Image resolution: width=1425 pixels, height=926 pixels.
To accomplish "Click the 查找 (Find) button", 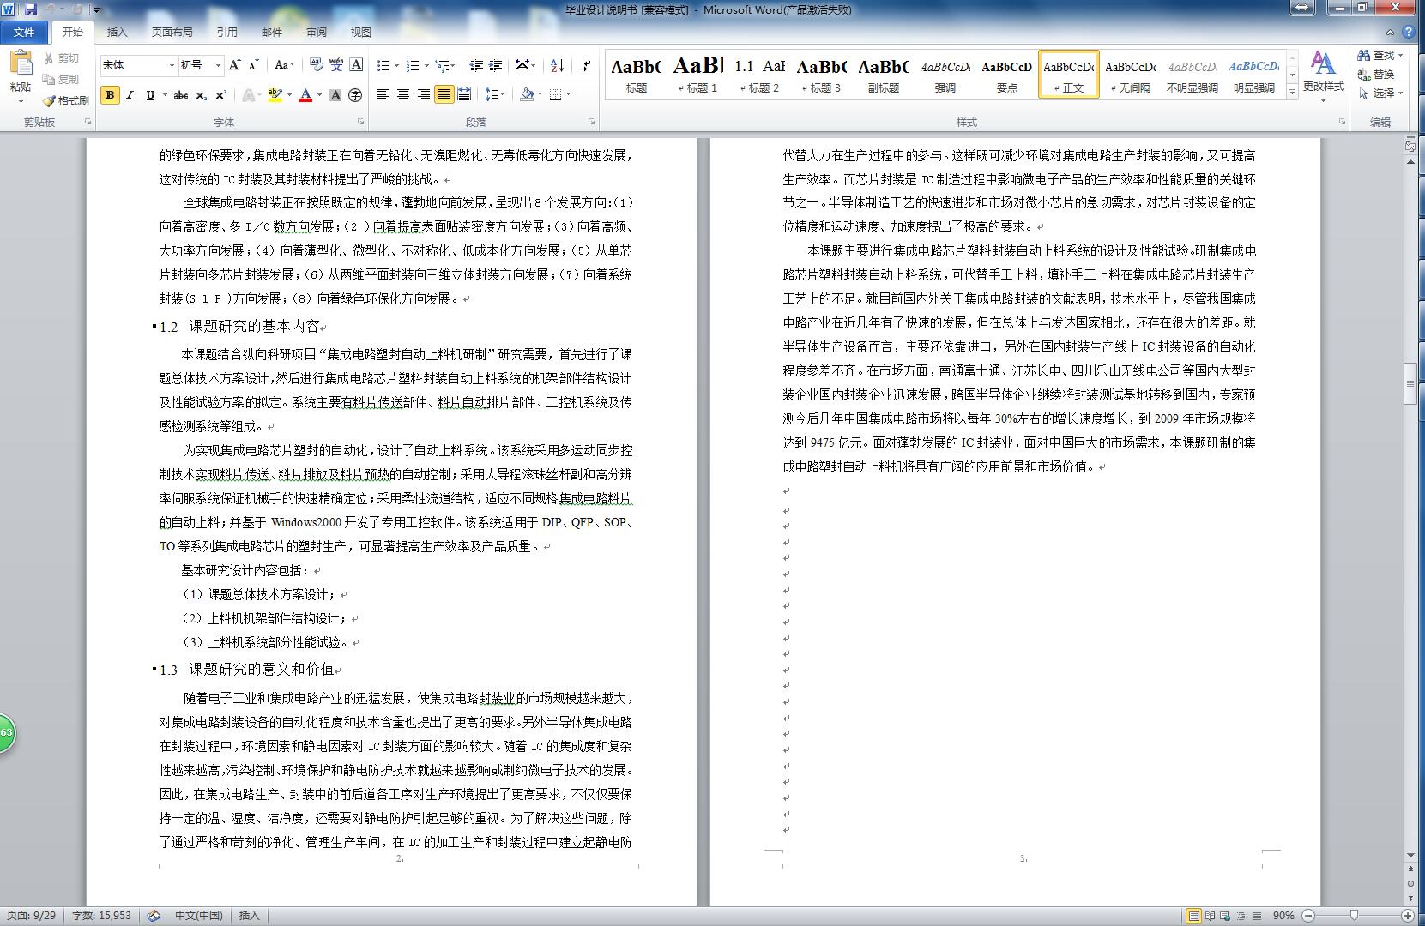I will pyautogui.click(x=1380, y=55).
